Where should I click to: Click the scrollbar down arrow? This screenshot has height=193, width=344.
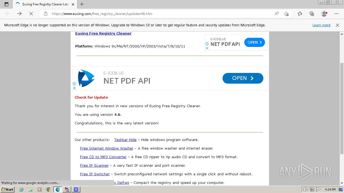(x=342, y=183)
